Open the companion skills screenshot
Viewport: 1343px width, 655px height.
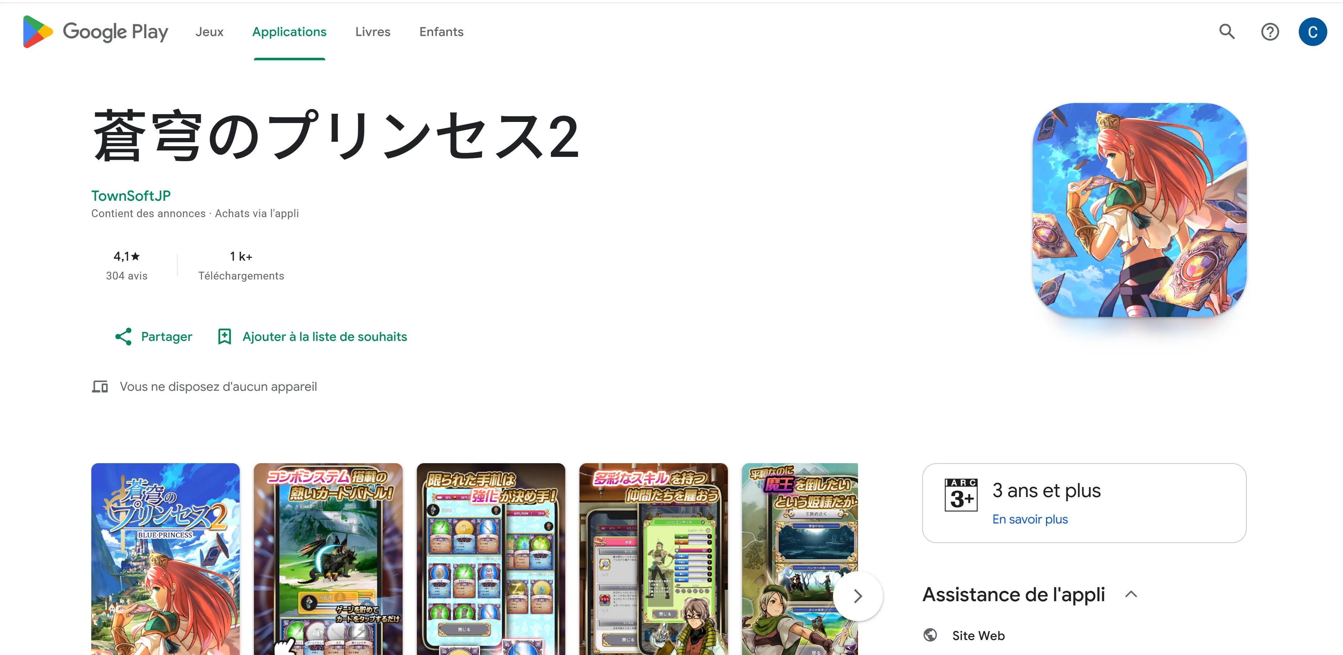[653, 559]
